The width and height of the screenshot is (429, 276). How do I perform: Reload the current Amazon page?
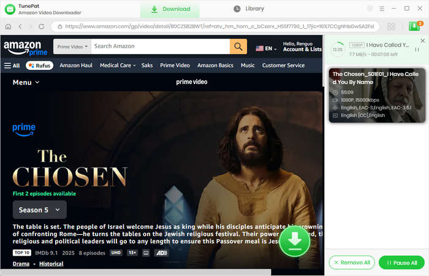point(41,26)
